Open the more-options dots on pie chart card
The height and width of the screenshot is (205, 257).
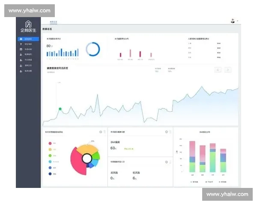105,132
